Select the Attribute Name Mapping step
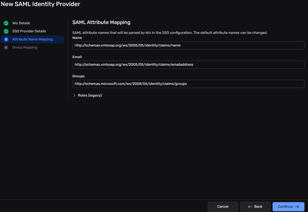The image size is (308, 212). point(32,39)
